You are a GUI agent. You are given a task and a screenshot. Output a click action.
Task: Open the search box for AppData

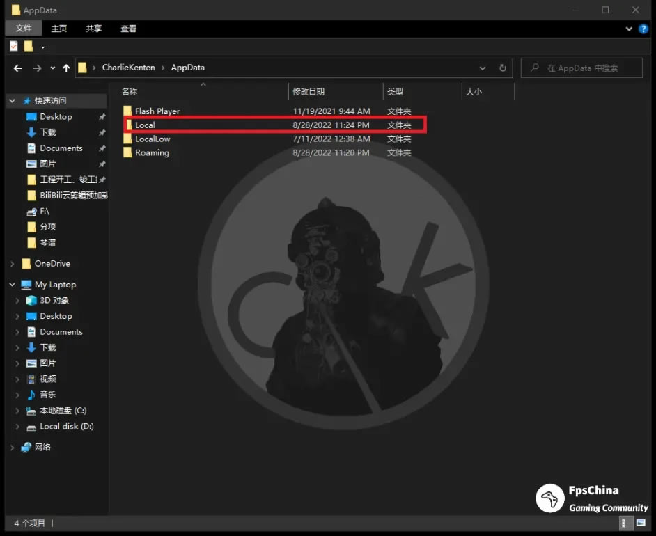pyautogui.click(x=581, y=68)
